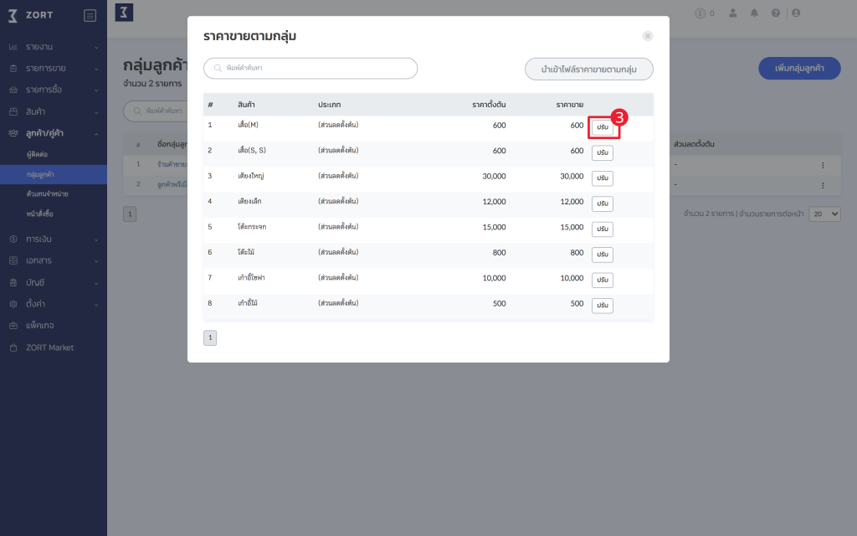The height and width of the screenshot is (536, 857).
Task: Click นำเข้าไฟล์ราคาขายตามกลุ่ม import button
Action: (588, 70)
